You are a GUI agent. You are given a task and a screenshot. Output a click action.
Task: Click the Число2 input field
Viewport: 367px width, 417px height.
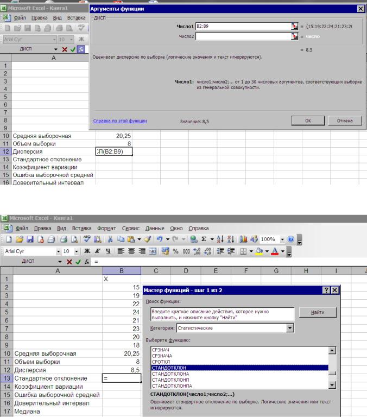point(243,36)
